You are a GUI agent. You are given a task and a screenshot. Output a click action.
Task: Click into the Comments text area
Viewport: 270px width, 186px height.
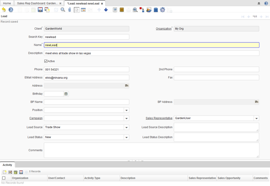tap(151, 150)
